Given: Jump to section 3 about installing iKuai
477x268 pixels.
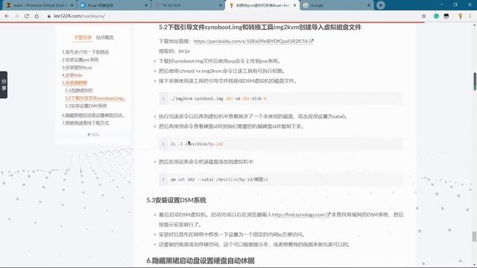Looking at the screenshot, I should 77,67.
